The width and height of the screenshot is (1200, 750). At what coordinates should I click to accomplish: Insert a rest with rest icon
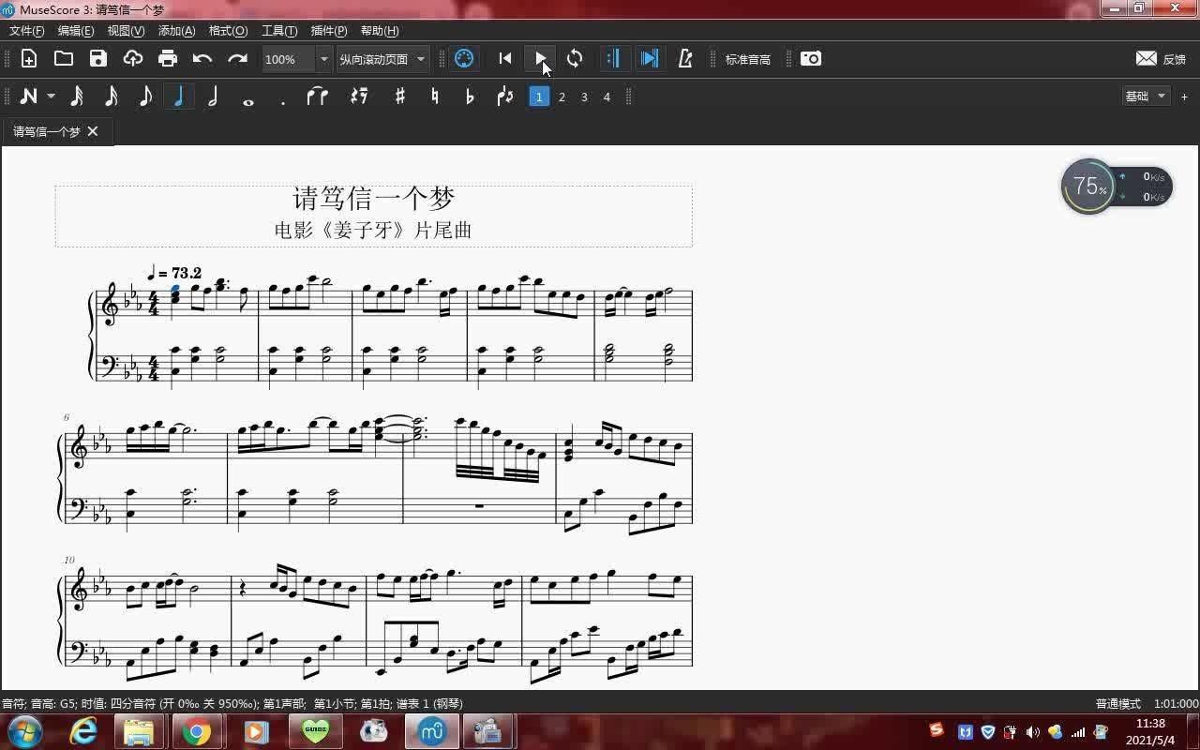coord(359,97)
